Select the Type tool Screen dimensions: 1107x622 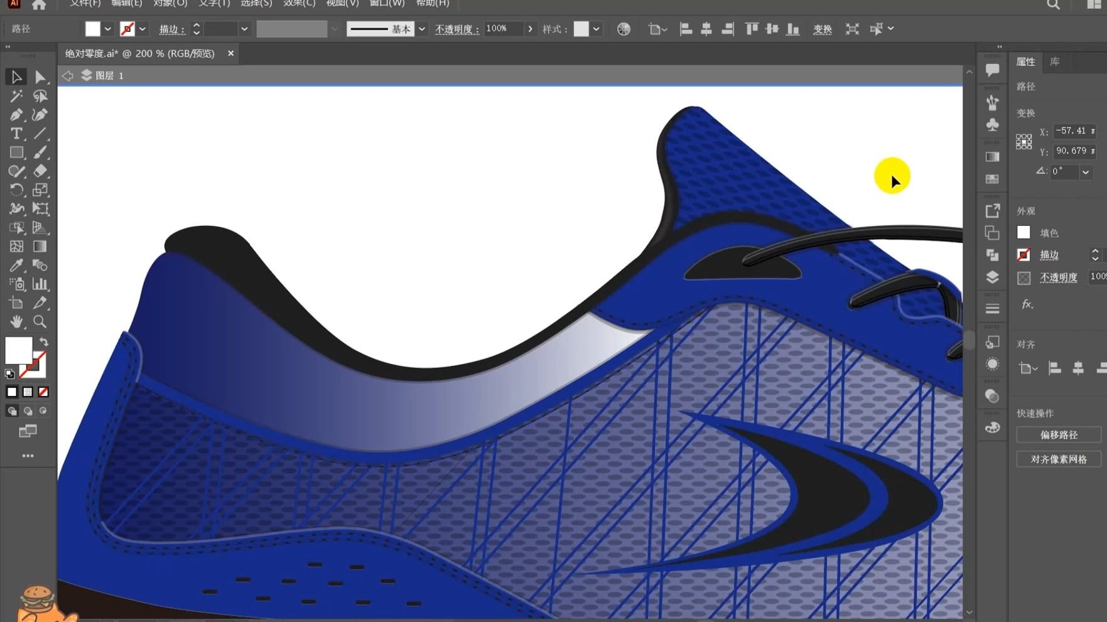(16, 133)
